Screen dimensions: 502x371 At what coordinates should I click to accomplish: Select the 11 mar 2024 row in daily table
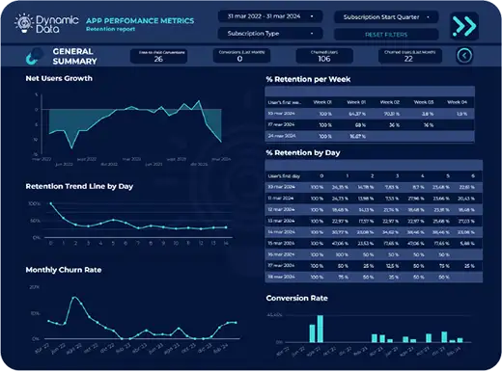374,199
